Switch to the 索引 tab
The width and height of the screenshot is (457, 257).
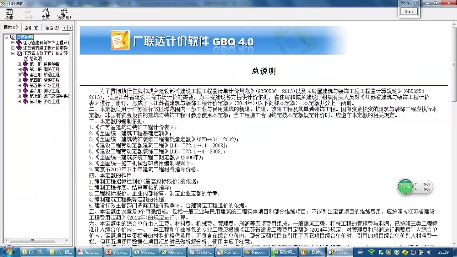(31, 27)
